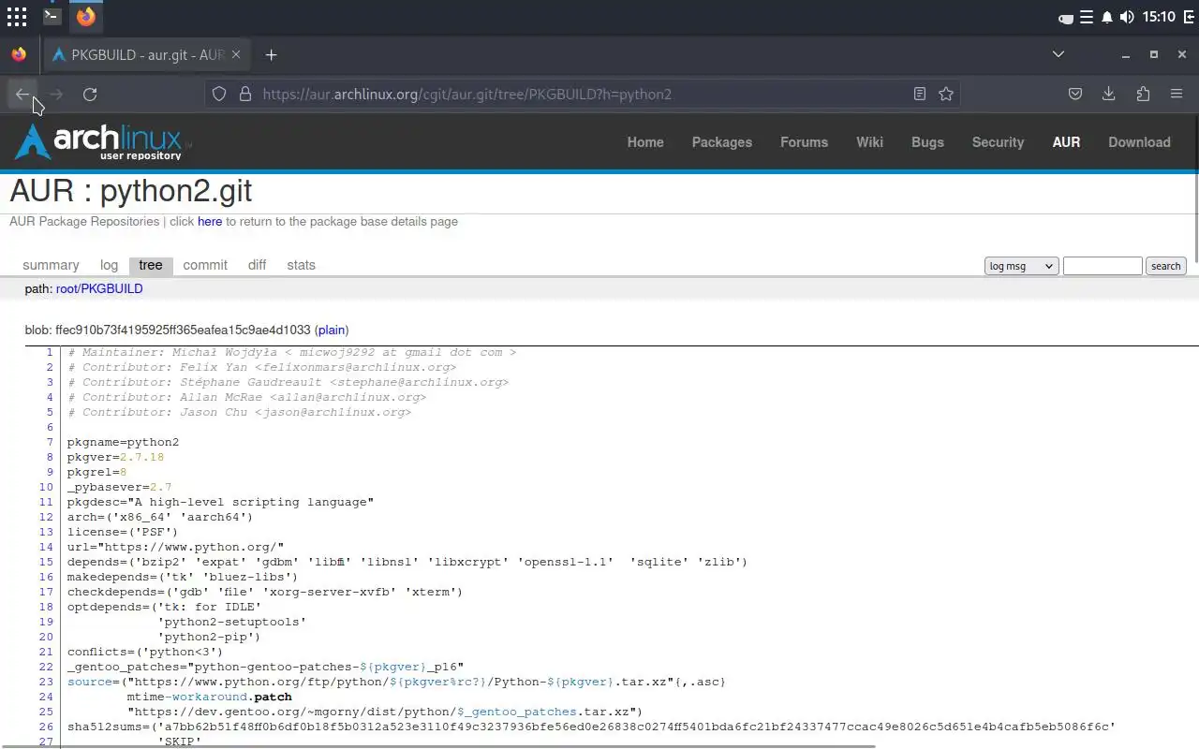The height and width of the screenshot is (749, 1199).
Task: Switch to the log tab
Action: (109, 265)
